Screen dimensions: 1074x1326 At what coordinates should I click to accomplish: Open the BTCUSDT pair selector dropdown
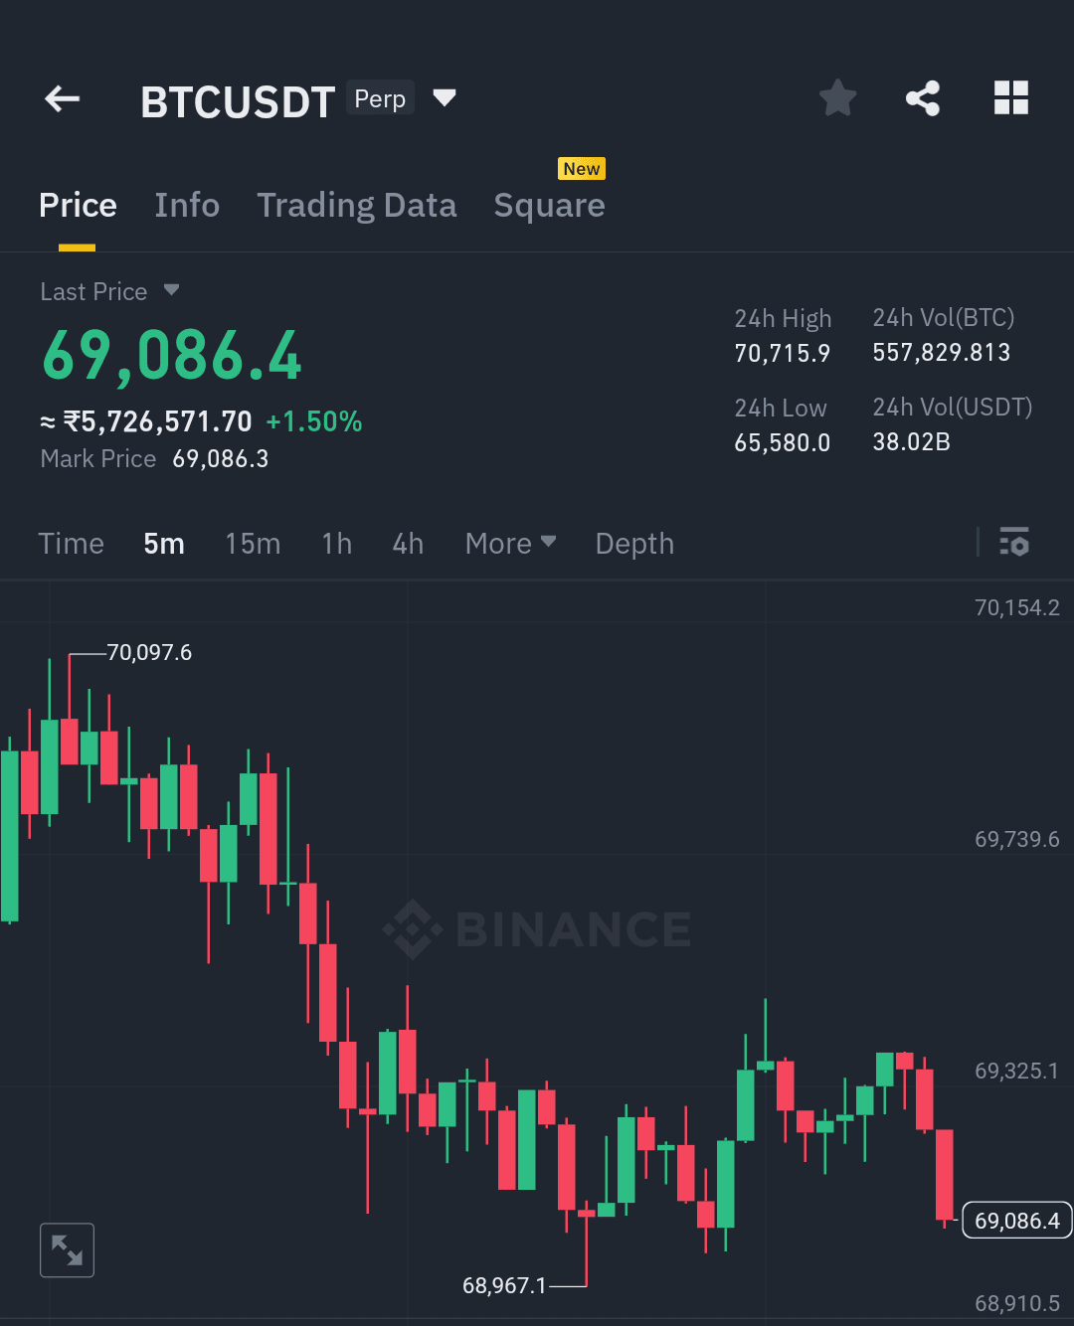click(x=445, y=97)
